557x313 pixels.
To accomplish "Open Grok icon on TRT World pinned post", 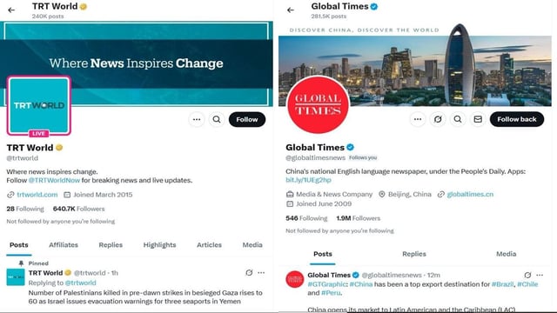I will coord(249,272).
